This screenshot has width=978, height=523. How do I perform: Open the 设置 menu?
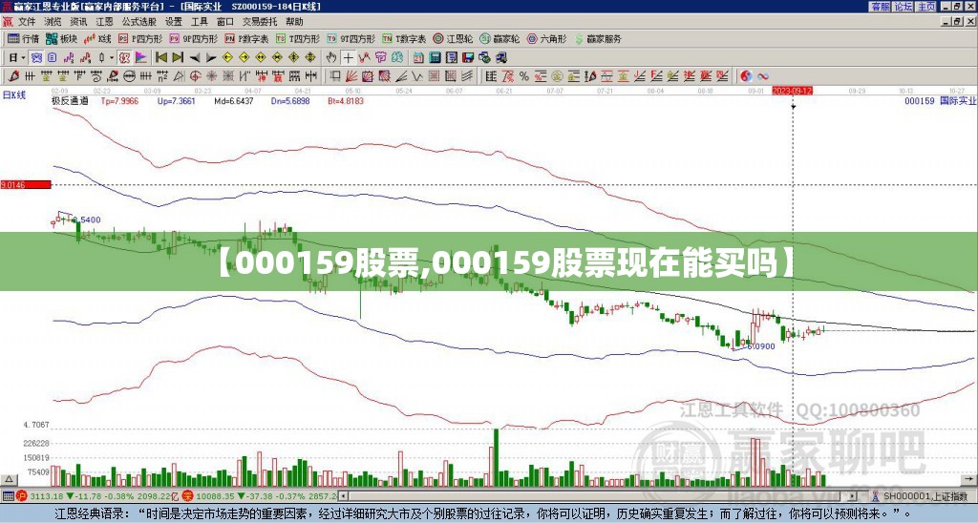pyautogui.click(x=174, y=22)
